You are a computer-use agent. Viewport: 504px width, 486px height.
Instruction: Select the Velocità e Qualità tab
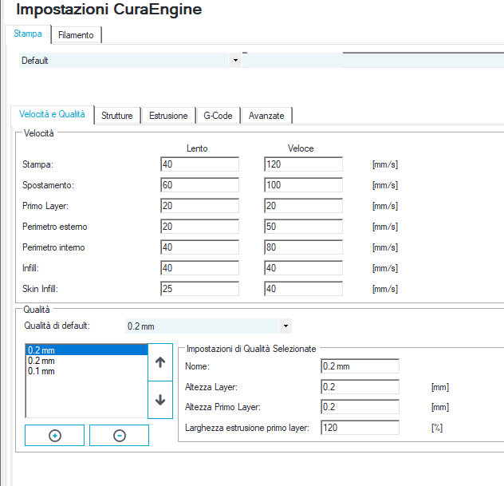pyautogui.click(x=52, y=114)
